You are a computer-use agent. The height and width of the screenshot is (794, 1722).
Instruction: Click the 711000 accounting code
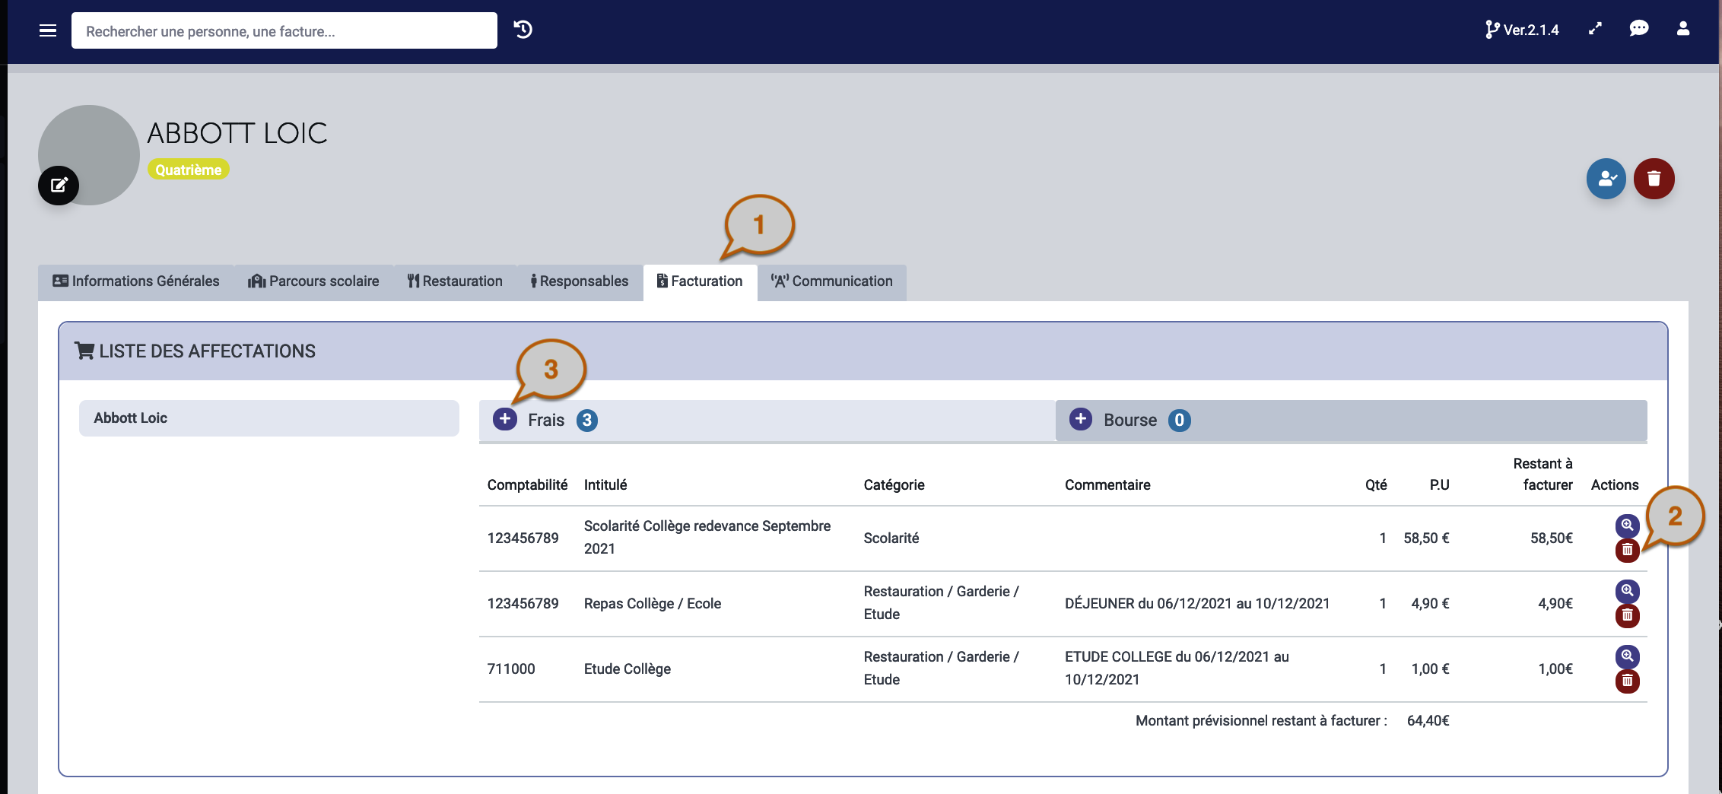pos(511,669)
